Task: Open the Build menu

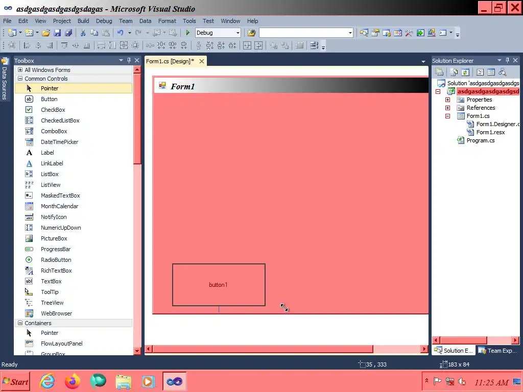Action: pyautogui.click(x=83, y=20)
